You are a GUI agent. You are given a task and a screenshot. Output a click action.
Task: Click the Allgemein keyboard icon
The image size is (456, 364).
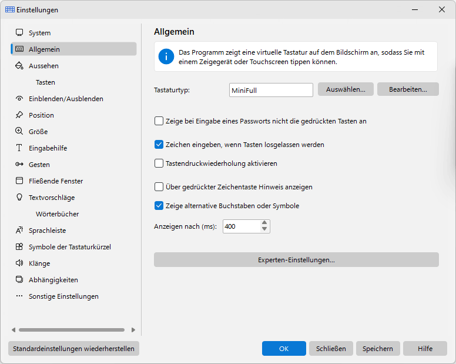coord(19,49)
